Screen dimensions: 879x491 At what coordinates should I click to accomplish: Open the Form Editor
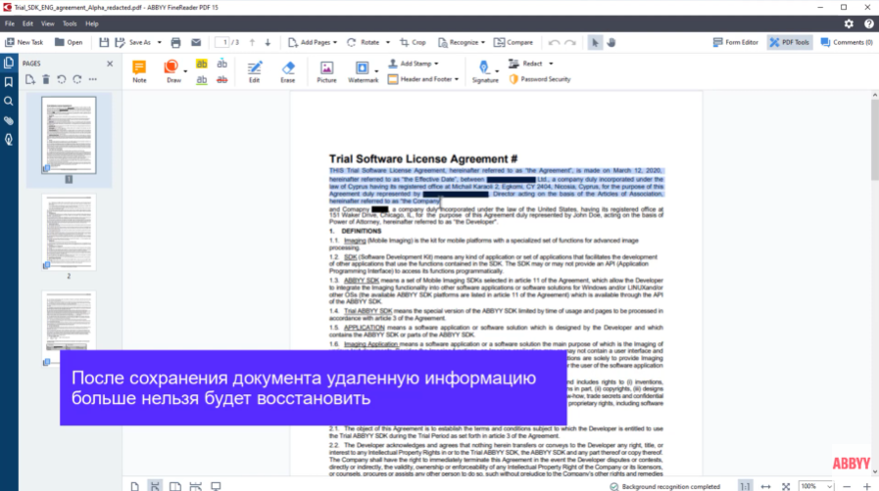[x=736, y=42]
